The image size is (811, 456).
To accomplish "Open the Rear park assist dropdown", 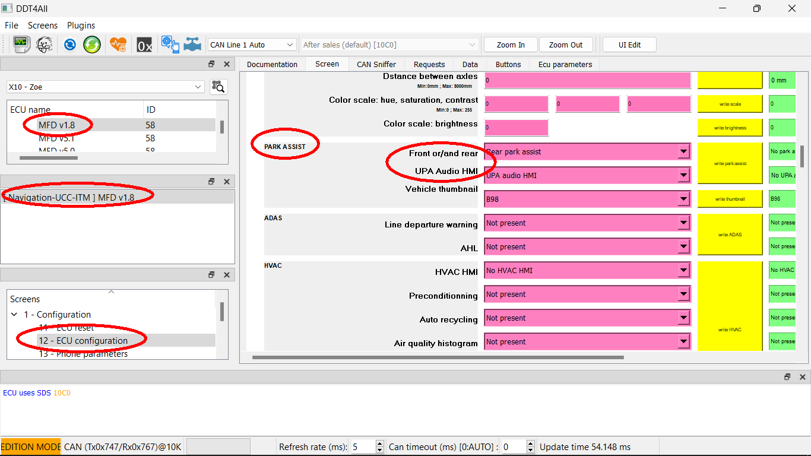I will pos(684,151).
